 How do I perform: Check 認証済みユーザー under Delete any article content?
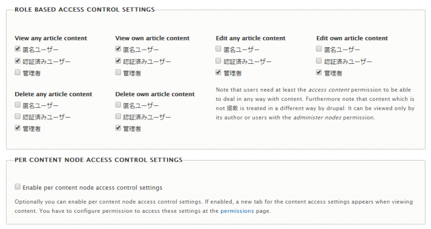click(18, 117)
